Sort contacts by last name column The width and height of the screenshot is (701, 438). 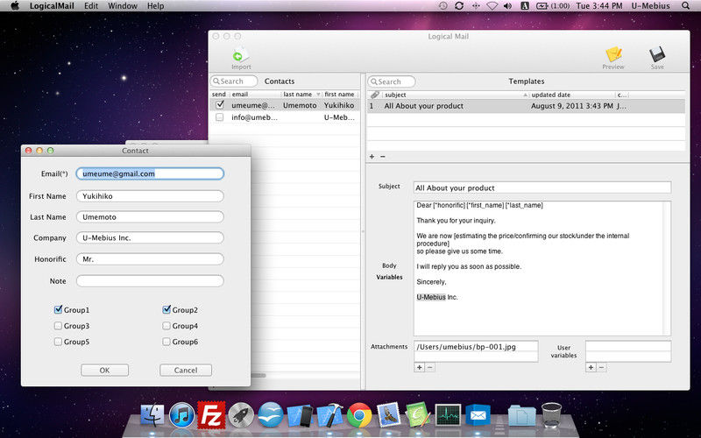pyautogui.click(x=301, y=95)
